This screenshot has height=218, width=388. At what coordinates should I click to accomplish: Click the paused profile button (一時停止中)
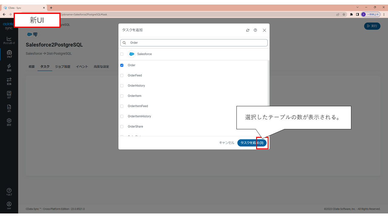pos(370,14)
